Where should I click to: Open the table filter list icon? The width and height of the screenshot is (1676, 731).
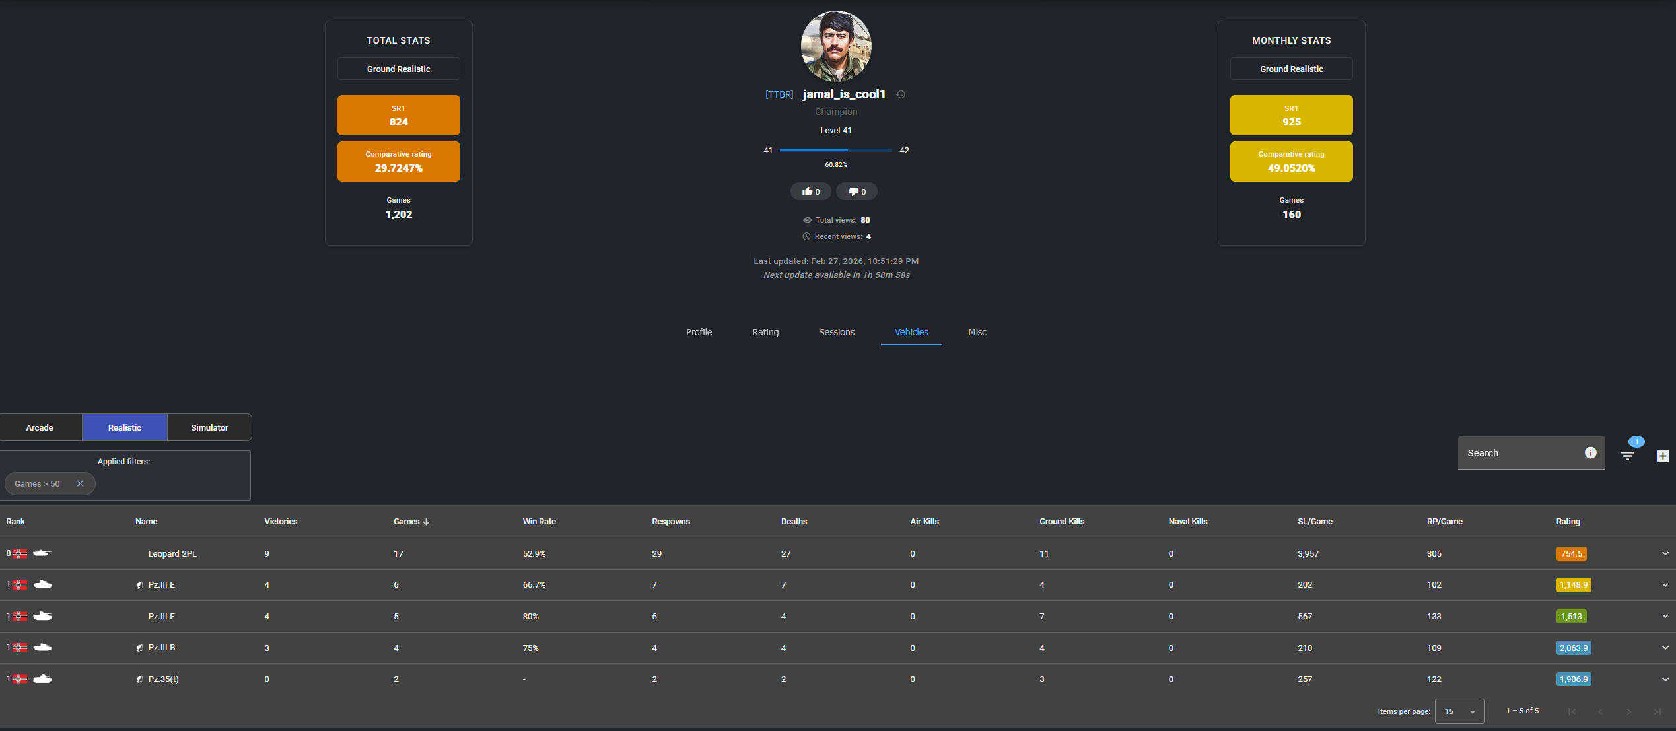1627,456
